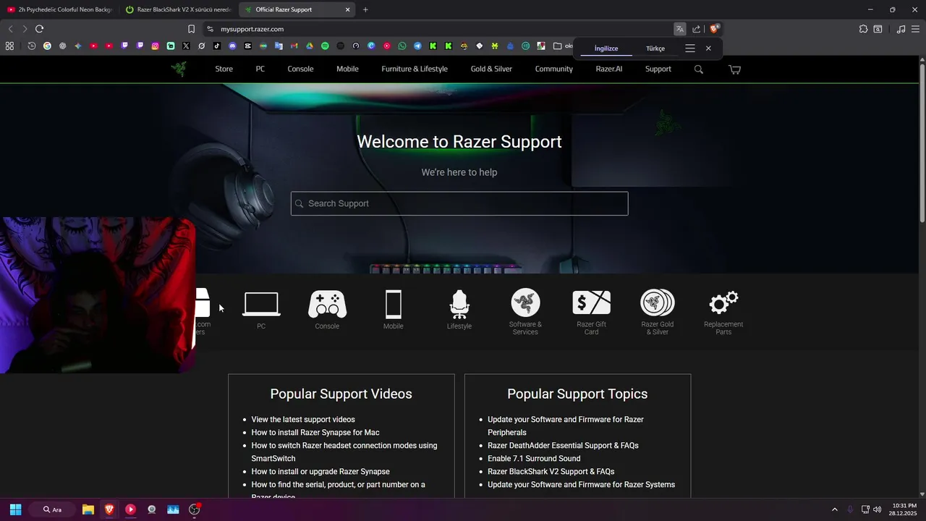
Task: Open File Explorer from the taskbar
Action: point(88,509)
